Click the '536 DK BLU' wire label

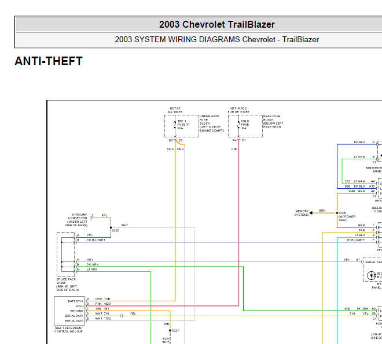pyautogui.click(x=355, y=186)
